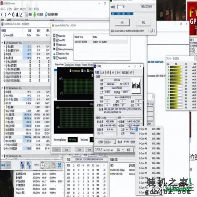Click the Stress GPU(s) monitor icon
197x197 pixels.
pos(54,58)
